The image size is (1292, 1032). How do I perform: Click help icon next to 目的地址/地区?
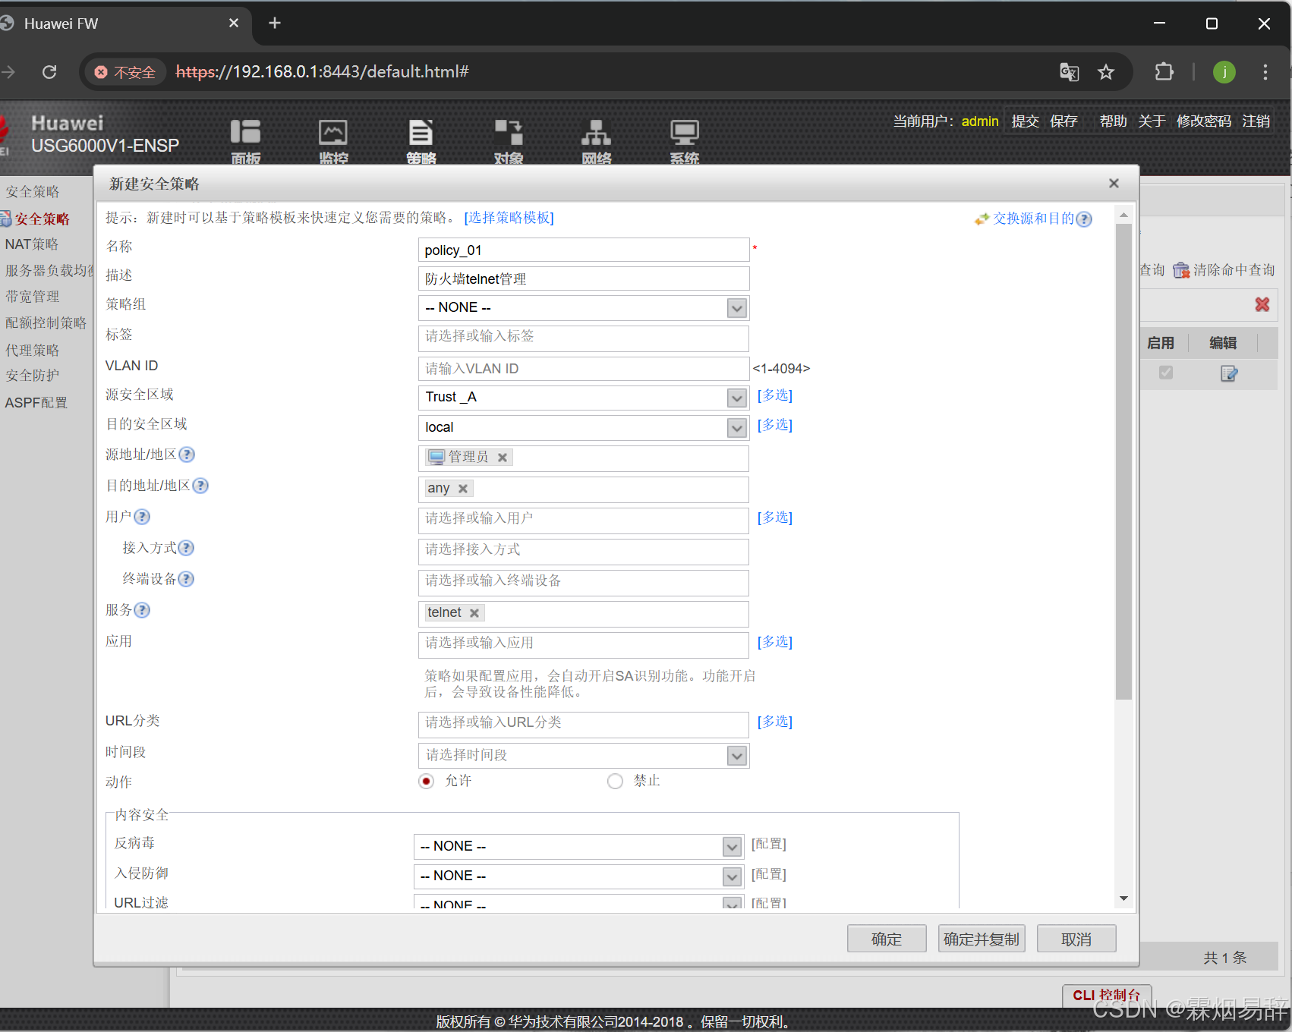200,486
